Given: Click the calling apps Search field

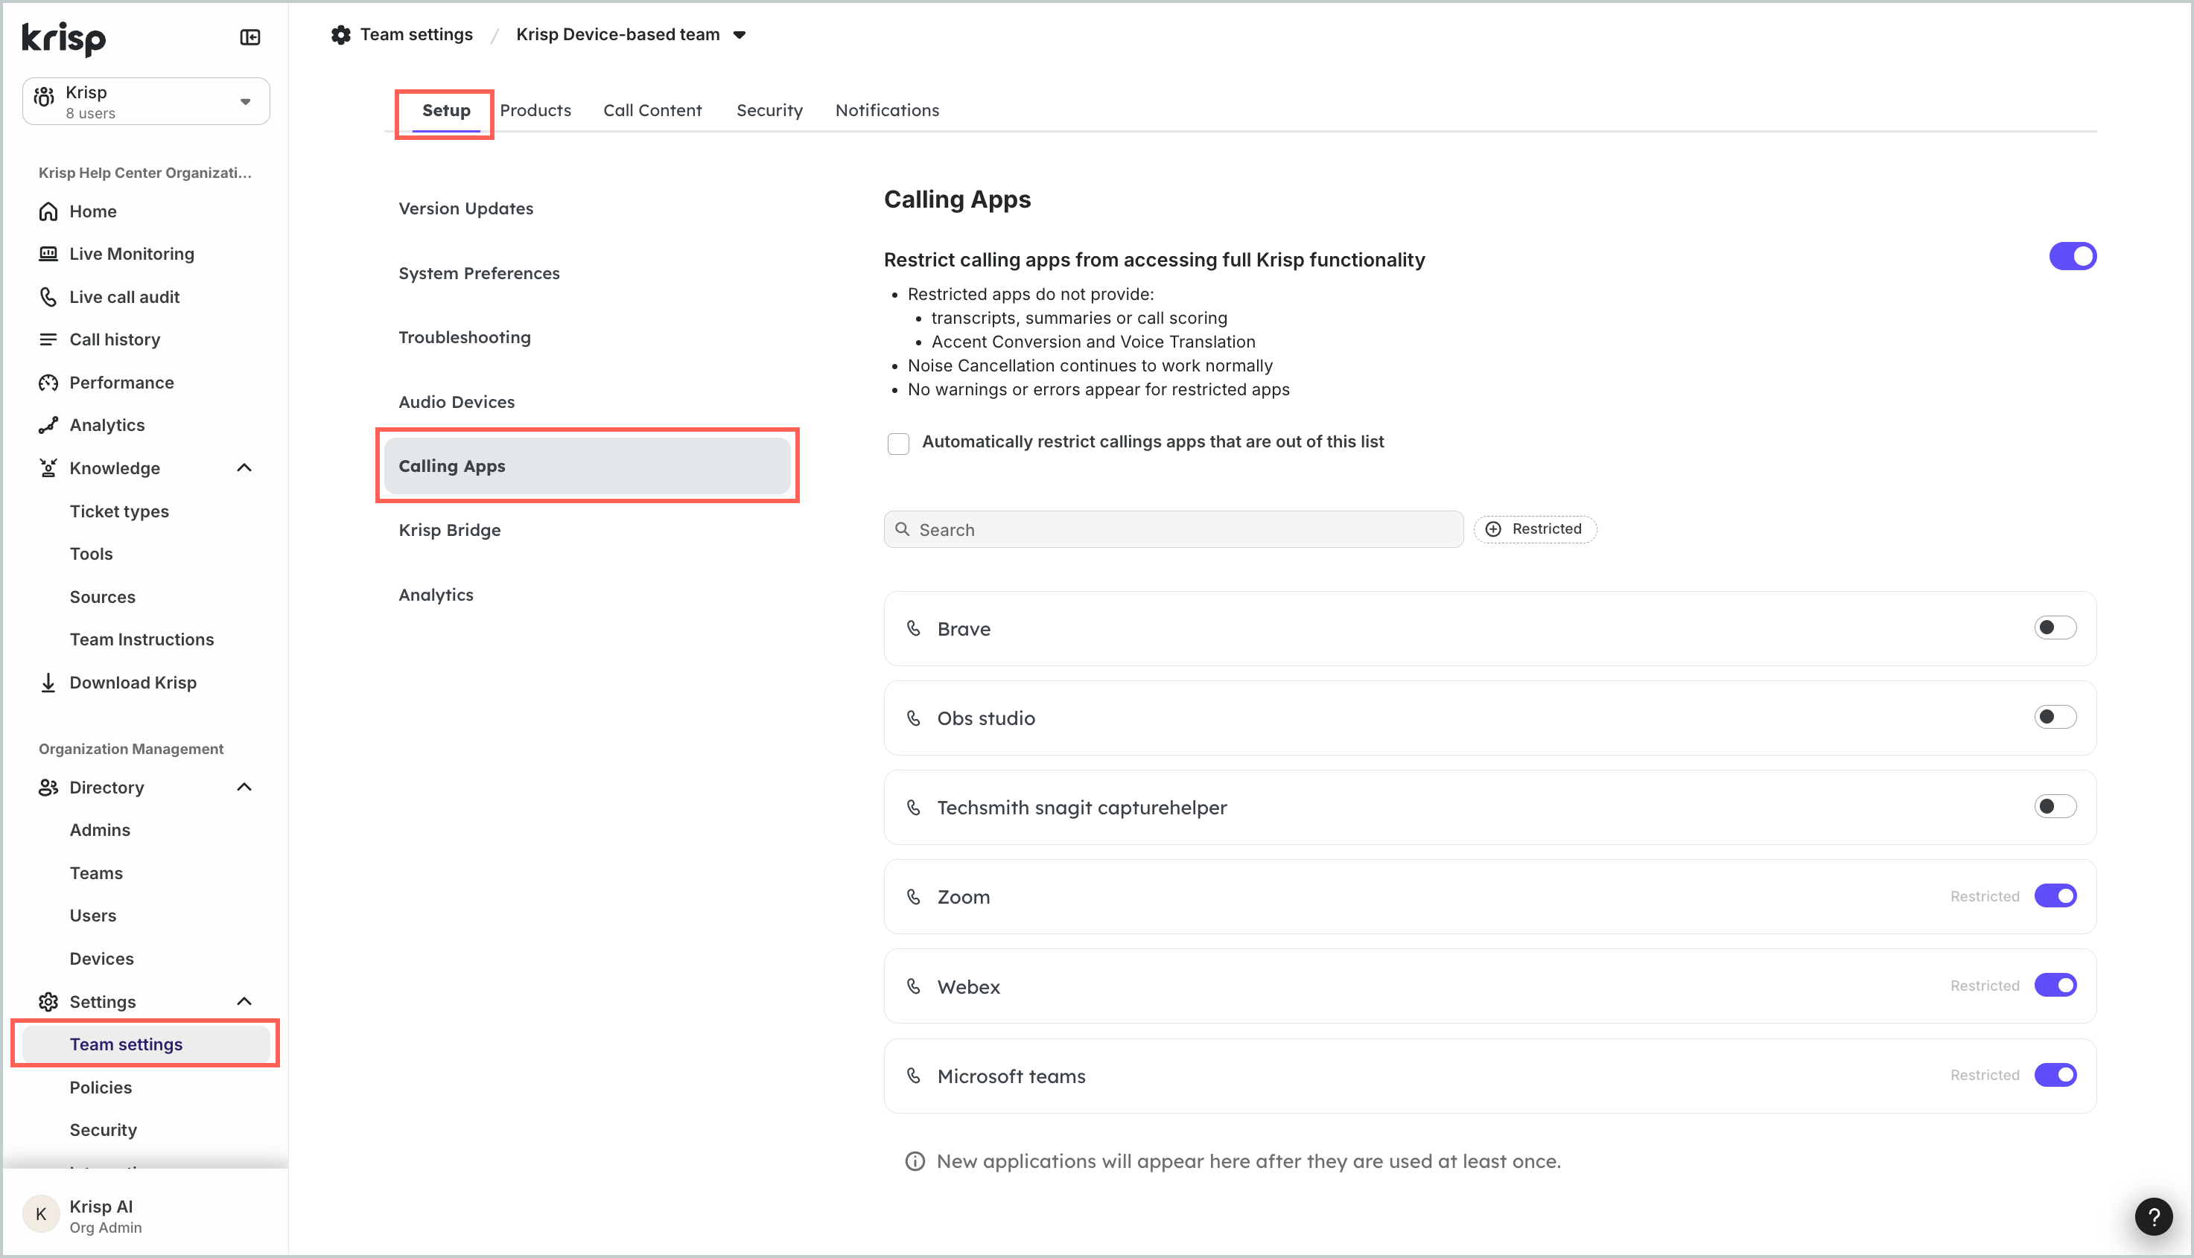Looking at the screenshot, I should point(1173,529).
